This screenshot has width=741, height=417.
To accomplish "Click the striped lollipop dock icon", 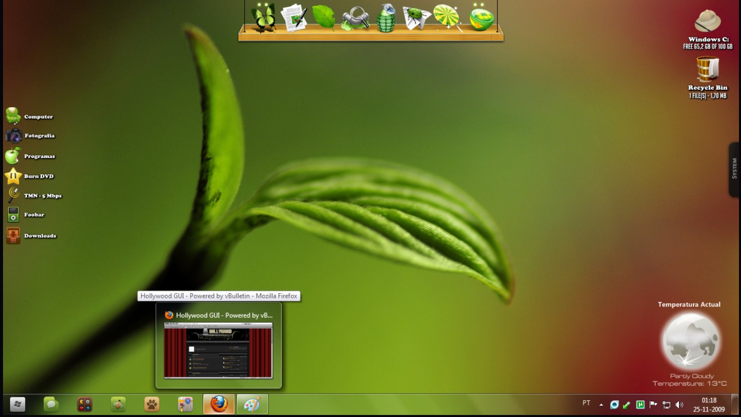I will tap(448, 18).
